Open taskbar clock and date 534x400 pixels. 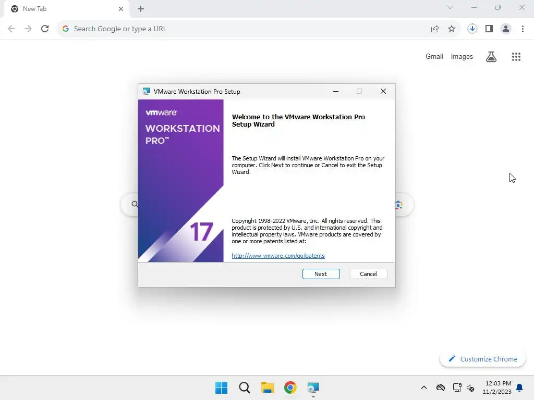tap(497, 387)
